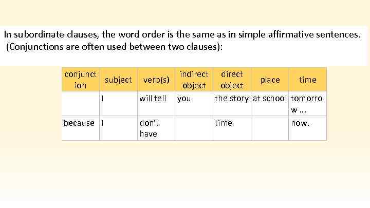The height and width of the screenshot is (208, 370).
Task: Click the "direct object" column header
Action: pyautogui.click(x=232, y=80)
